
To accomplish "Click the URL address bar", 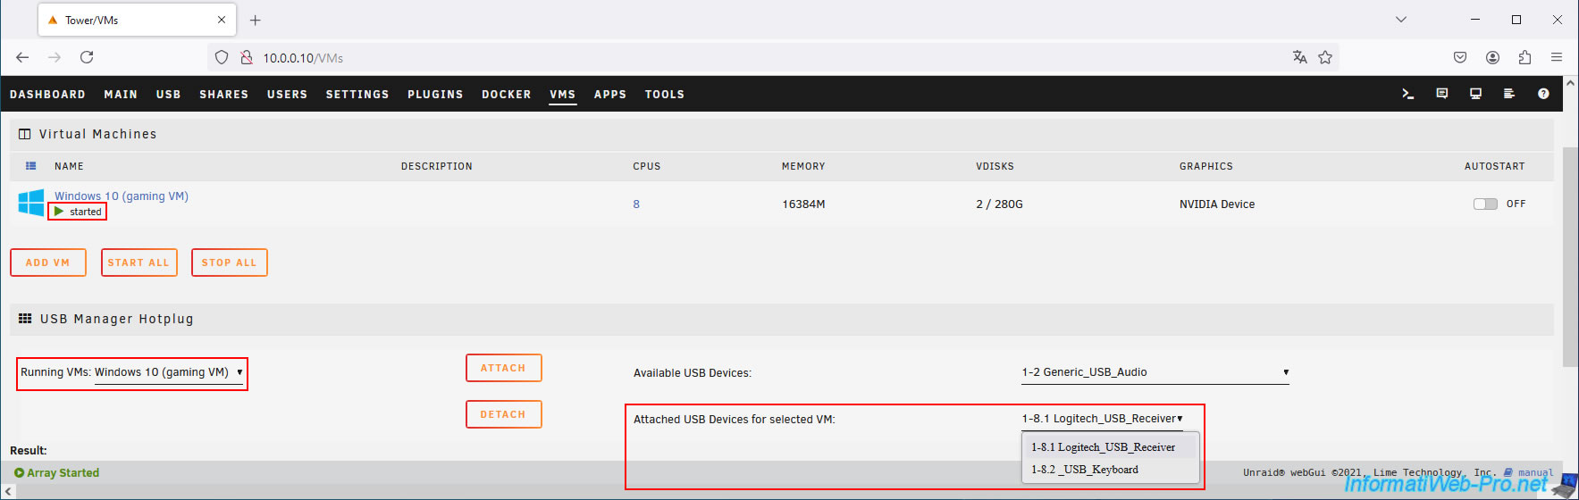I will [x=769, y=57].
